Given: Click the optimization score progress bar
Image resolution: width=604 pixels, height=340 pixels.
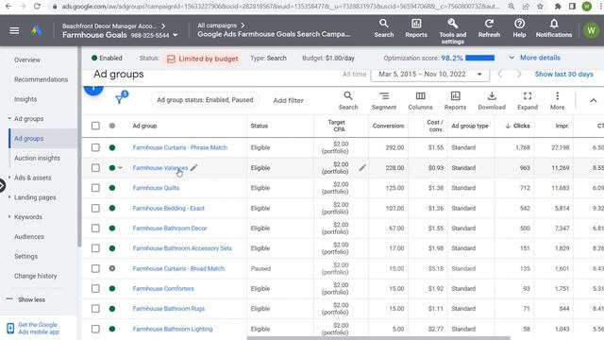Looking at the screenshot, I should tap(479, 58).
